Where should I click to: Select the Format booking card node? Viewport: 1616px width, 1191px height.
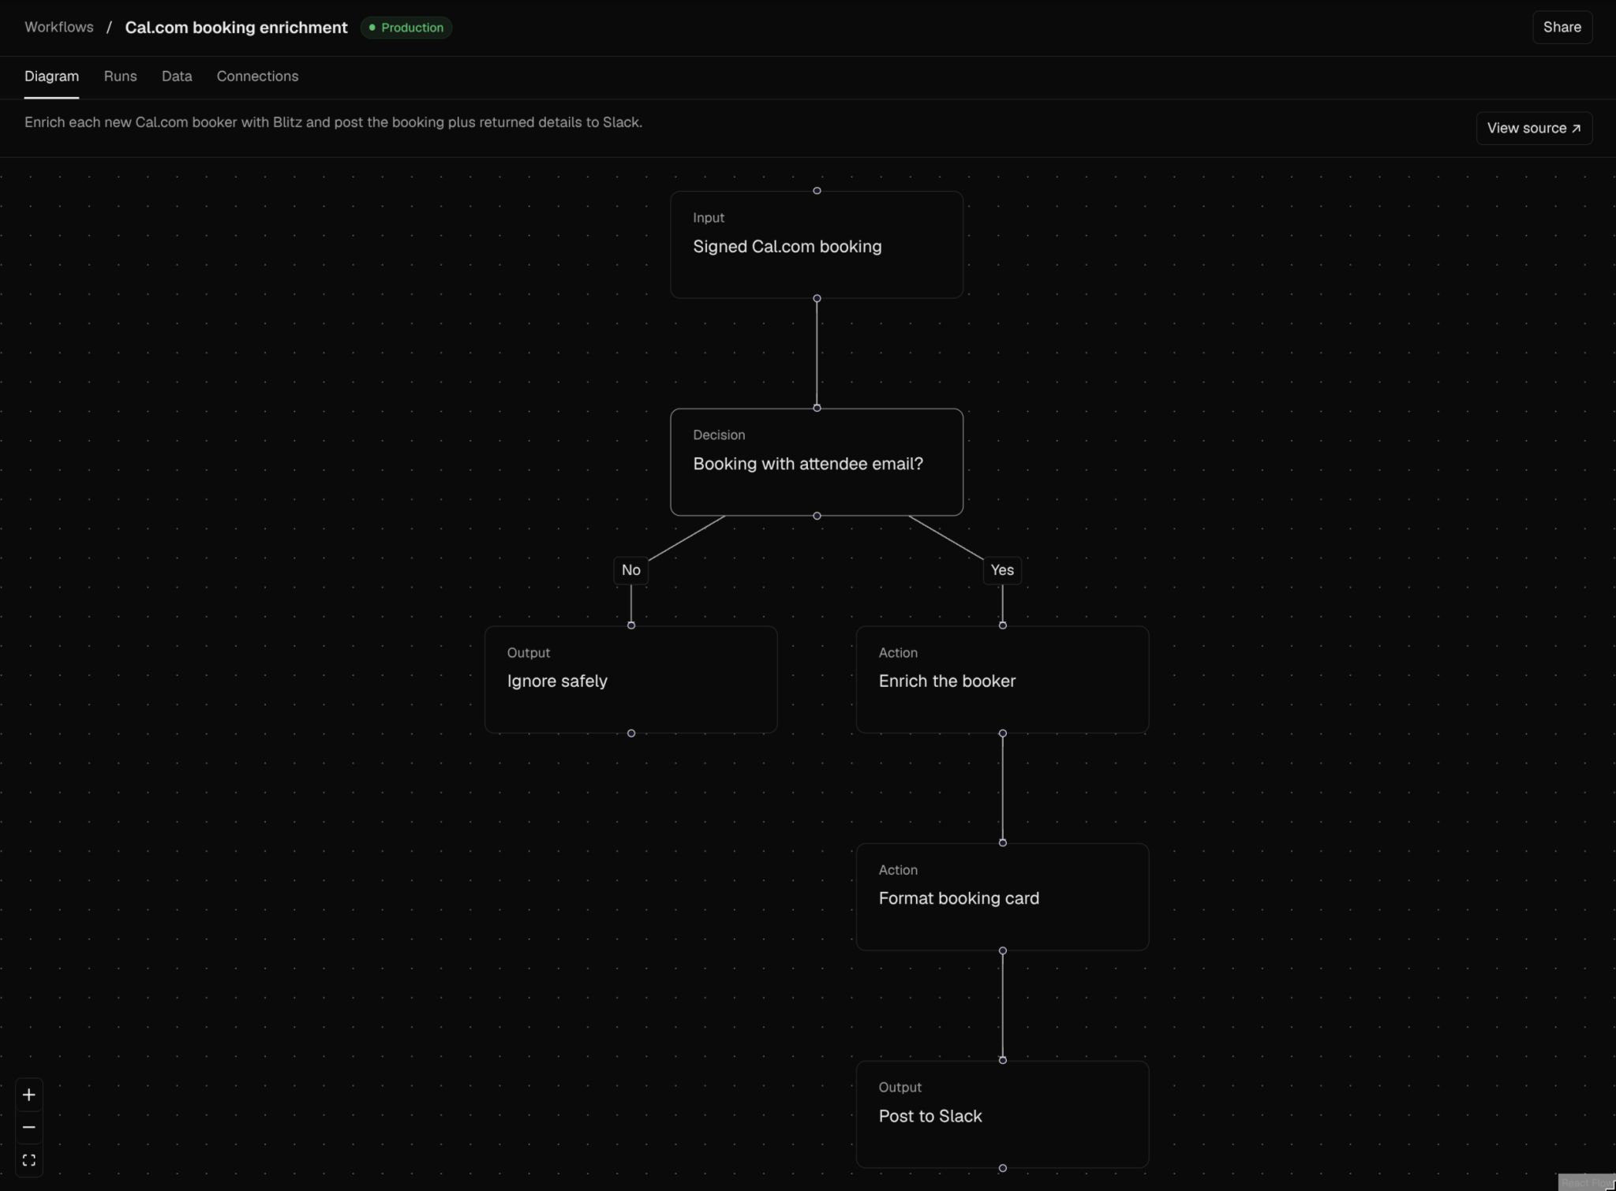click(x=1002, y=897)
